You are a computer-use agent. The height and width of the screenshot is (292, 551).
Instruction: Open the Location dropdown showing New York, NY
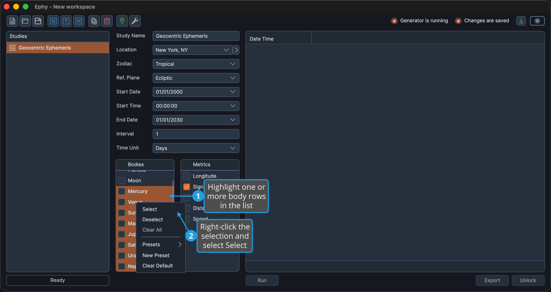click(193, 50)
